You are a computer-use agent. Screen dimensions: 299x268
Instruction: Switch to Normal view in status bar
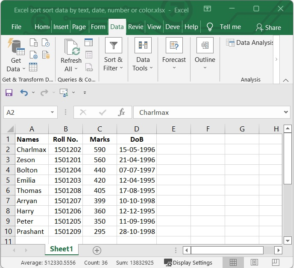[x=233, y=262]
